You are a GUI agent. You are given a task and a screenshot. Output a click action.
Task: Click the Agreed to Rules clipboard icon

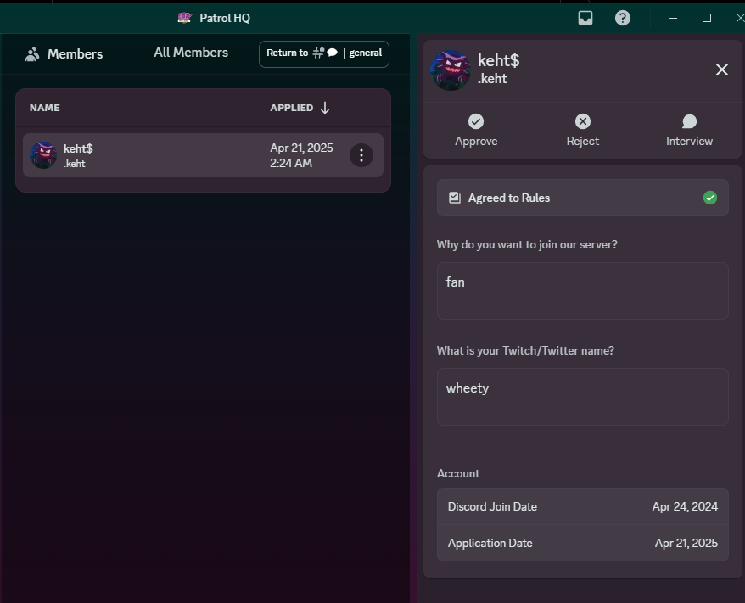tap(455, 198)
